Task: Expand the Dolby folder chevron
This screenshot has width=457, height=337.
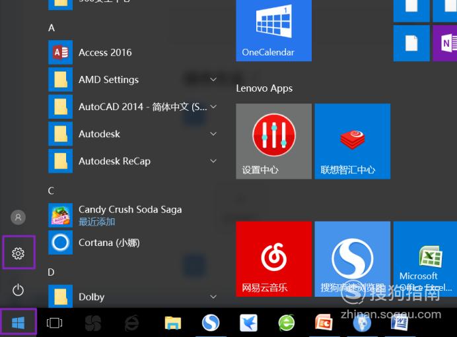Action: (213, 297)
